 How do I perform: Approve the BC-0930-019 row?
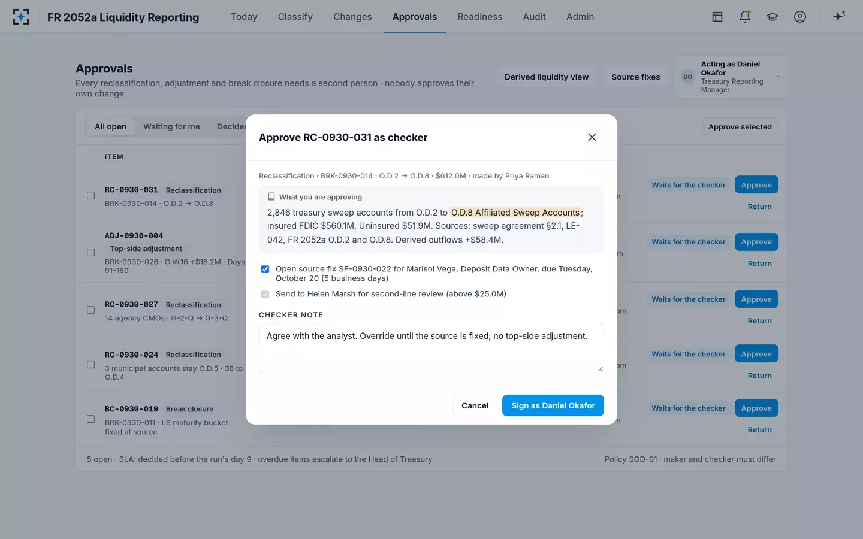click(x=756, y=408)
